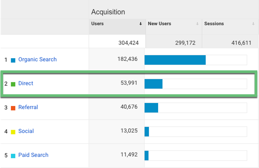The height and width of the screenshot is (168, 259).
Task: Click the Direct bar chart segment
Action: pyautogui.click(x=154, y=84)
